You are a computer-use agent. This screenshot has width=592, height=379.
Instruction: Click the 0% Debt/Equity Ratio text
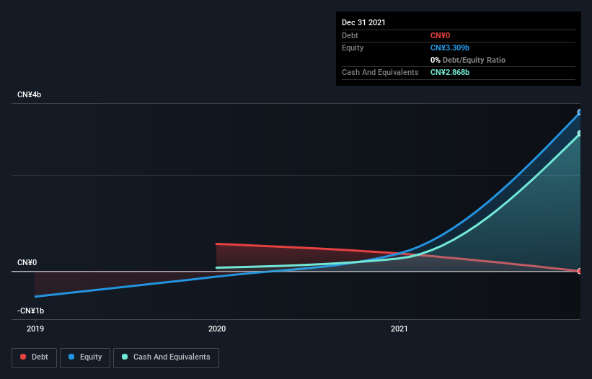click(x=468, y=60)
